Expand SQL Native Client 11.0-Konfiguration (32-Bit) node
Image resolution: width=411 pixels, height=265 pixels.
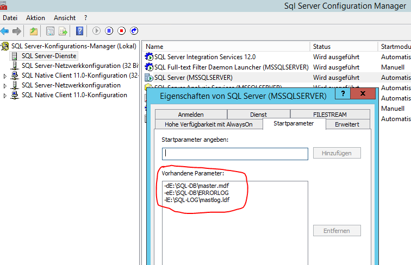coord(5,76)
